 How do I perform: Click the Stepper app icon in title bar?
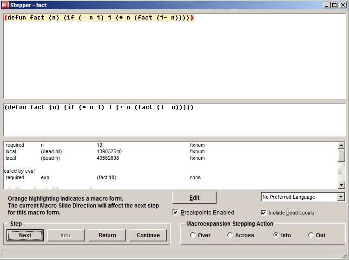[6, 5]
